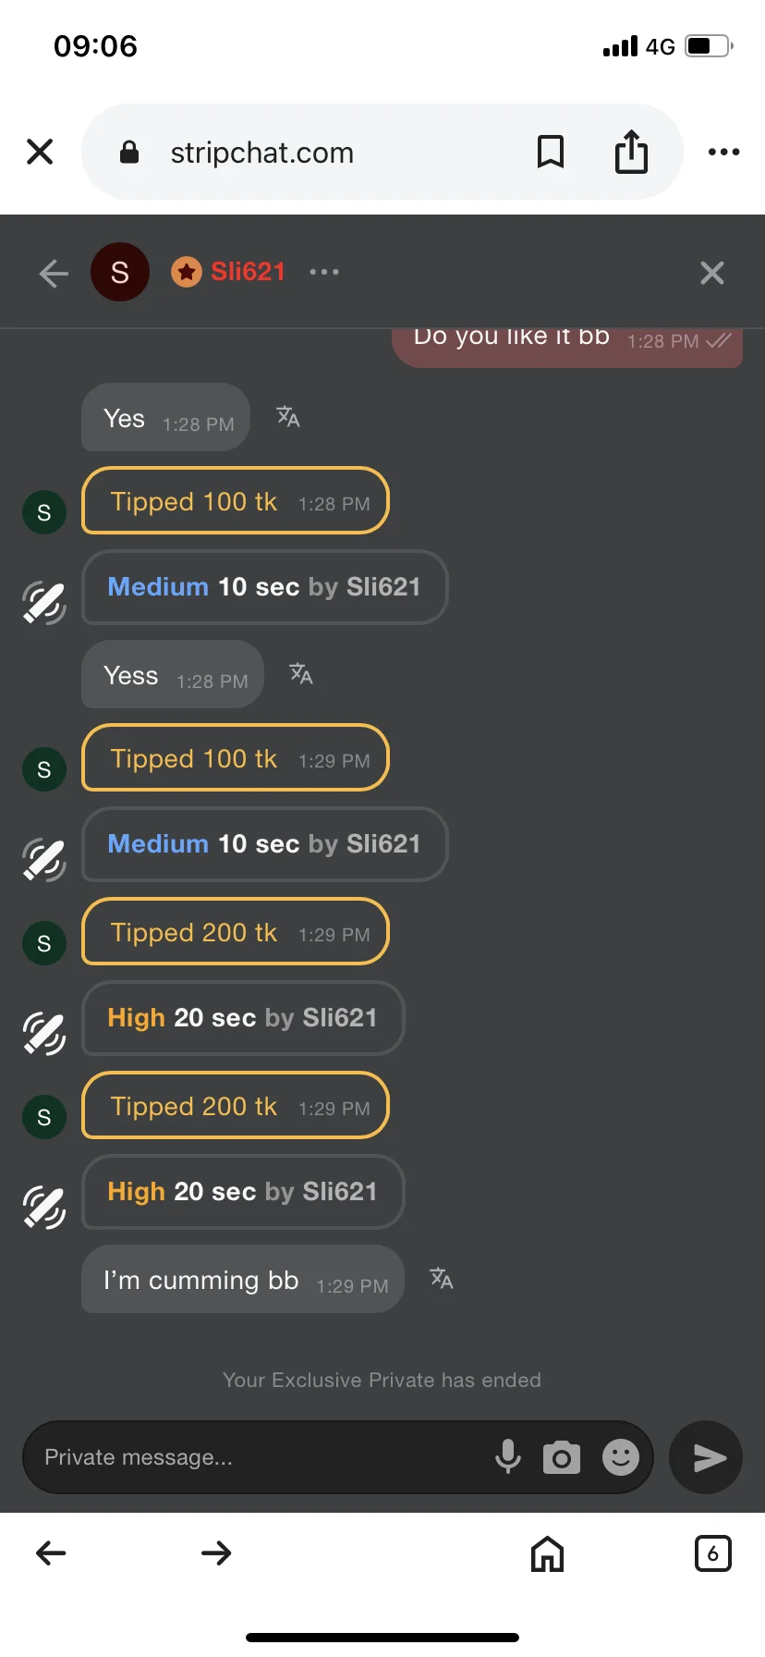Translate the "I'm cumming bb" message
765x1657 pixels.
click(x=442, y=1279)
